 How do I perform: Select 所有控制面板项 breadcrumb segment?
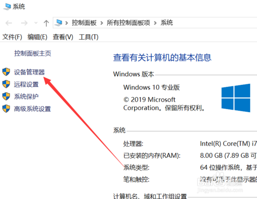click(128, 23)
